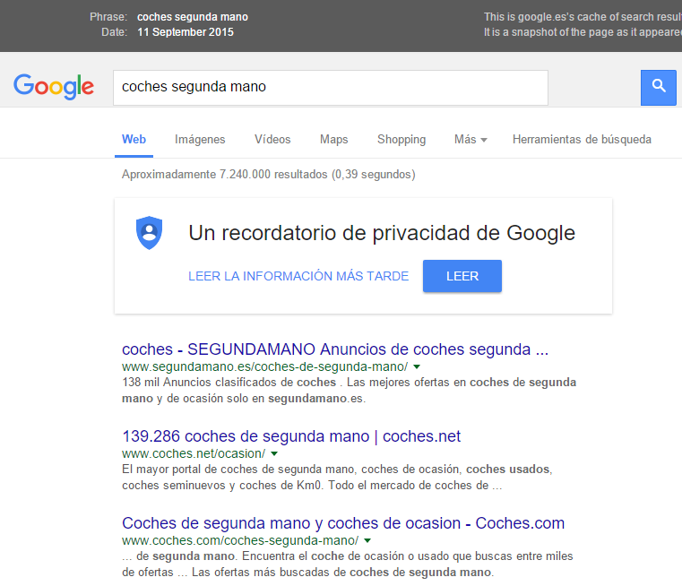The width and height of the screenshot is (682, 586).
Task: Click the blue magnifier search button
Action: coord(658,88)
